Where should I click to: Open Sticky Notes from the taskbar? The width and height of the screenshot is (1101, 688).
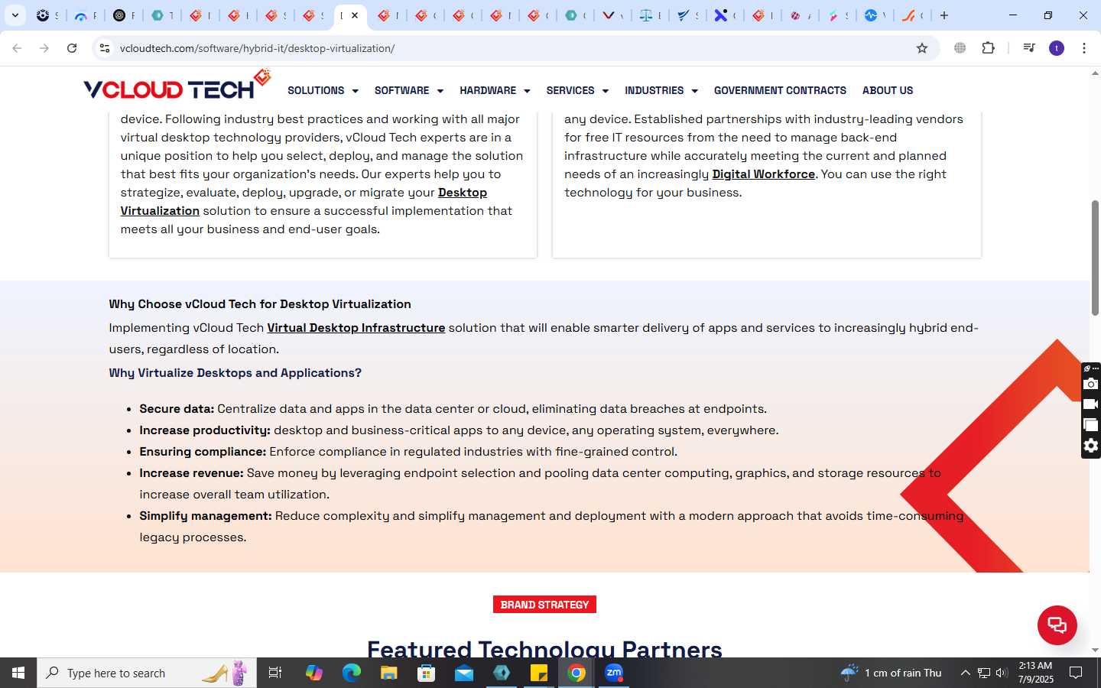point(539,673)
